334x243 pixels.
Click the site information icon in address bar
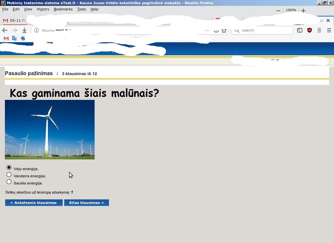(x=37, y=30)
